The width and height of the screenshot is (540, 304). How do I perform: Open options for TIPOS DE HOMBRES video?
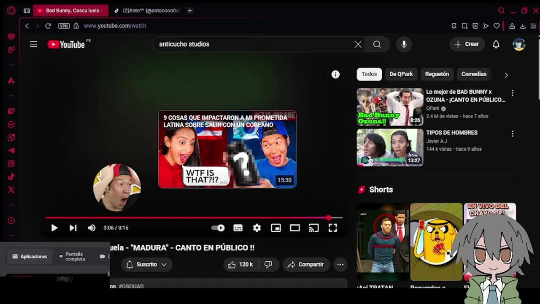(513, 134)
